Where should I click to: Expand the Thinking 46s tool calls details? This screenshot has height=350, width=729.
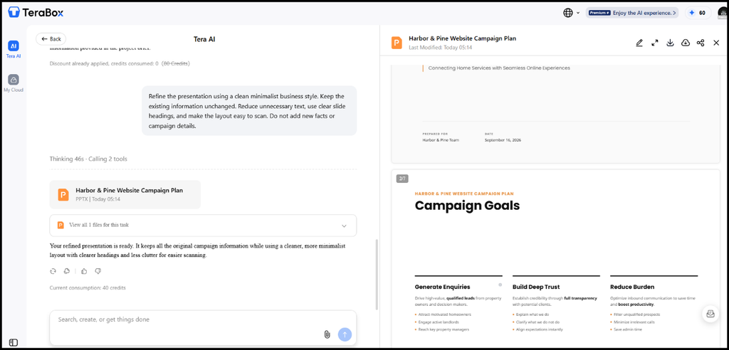88,159
